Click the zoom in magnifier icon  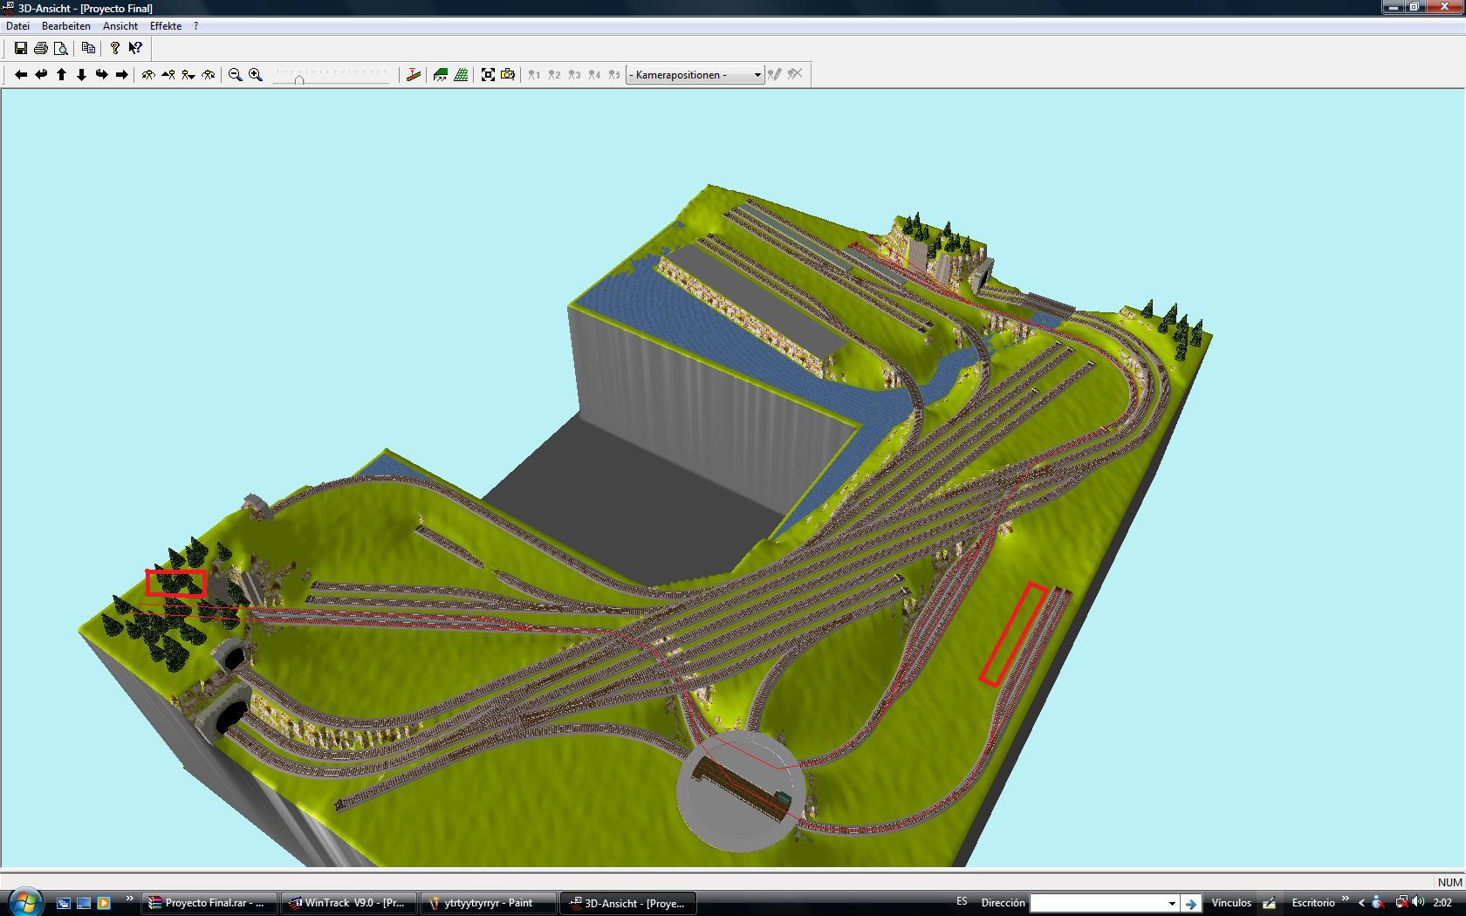(x=256, y=75)
